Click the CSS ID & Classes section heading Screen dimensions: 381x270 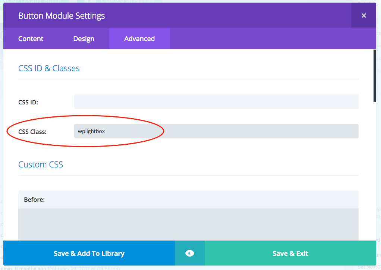[49, 69]
